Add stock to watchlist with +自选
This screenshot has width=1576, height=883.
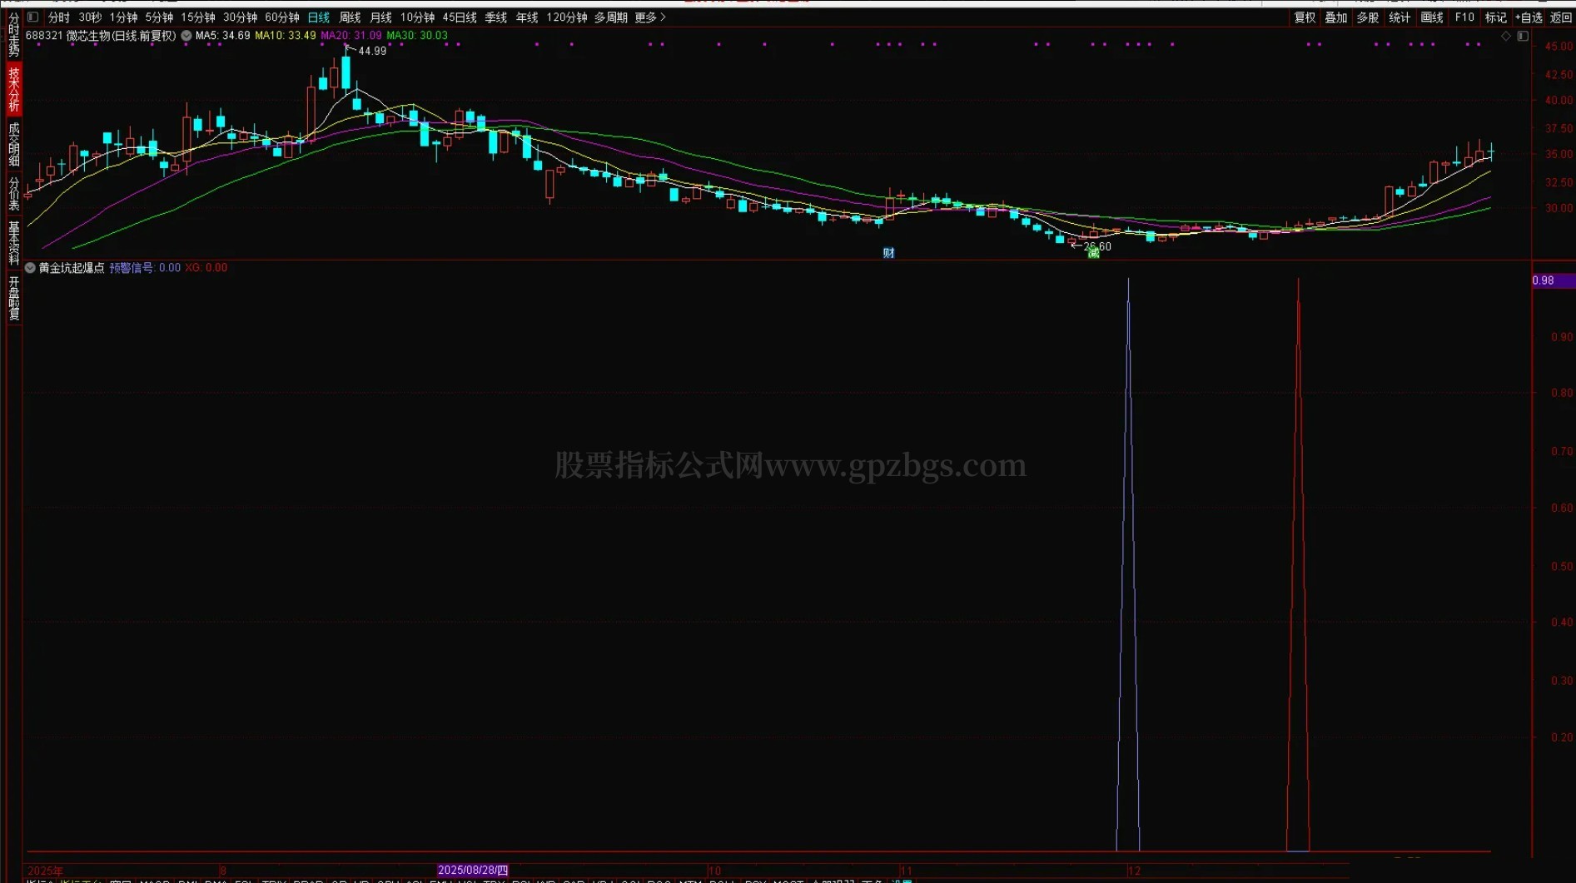pos(1529,17)
